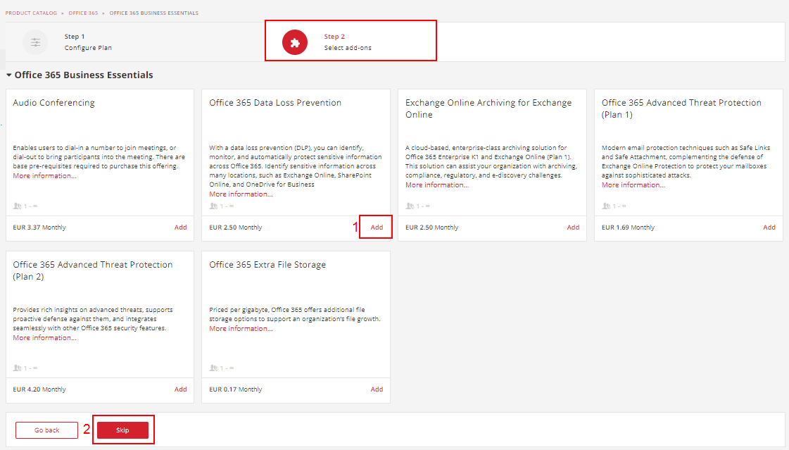Click the EUR 4.20 Monthly price
Image resolution: width=789 pixels, height=450 pixels.
pos(39,389)
